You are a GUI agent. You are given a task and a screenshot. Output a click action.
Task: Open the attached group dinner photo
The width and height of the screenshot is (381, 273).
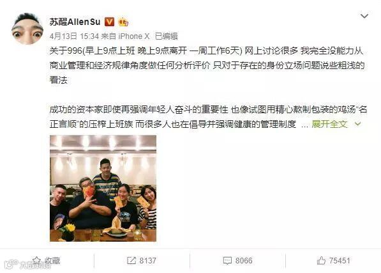point(103,189)
